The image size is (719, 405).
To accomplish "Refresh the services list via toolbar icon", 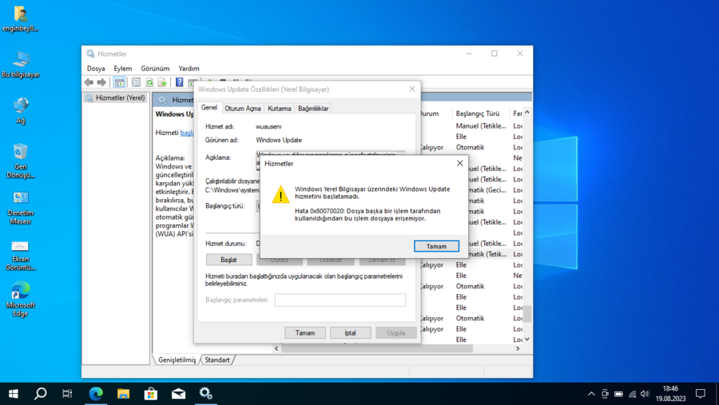I will [x=149, y=82].
